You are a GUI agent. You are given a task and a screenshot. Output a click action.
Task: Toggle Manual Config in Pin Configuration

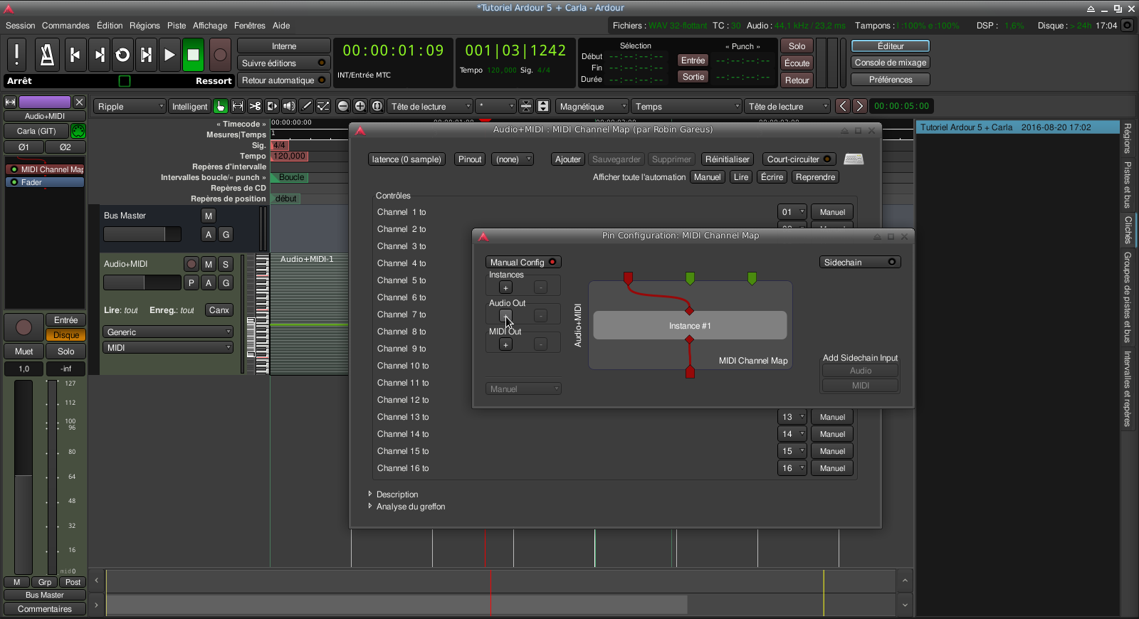click(523, 263)
